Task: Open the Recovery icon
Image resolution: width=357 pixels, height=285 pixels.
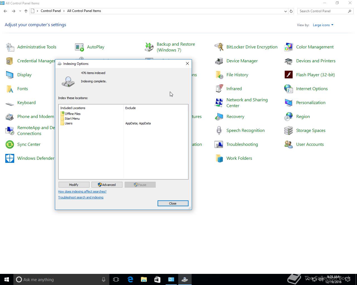Action: click(x=219, y=117)
